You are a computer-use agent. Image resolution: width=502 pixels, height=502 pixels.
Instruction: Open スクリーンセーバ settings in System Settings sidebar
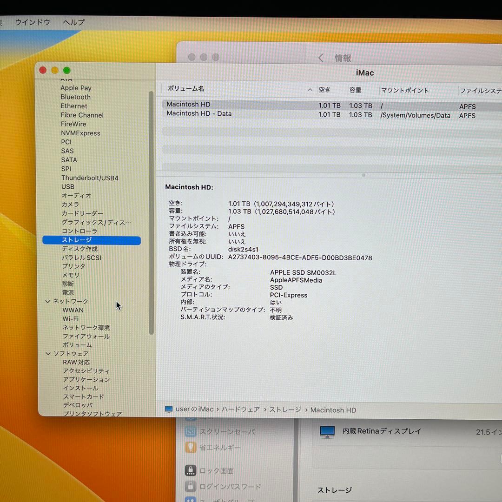pos(192,431)
